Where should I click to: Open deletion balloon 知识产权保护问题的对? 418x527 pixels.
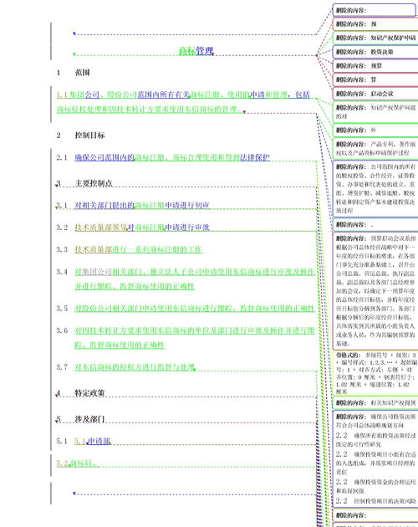[375, 112]
